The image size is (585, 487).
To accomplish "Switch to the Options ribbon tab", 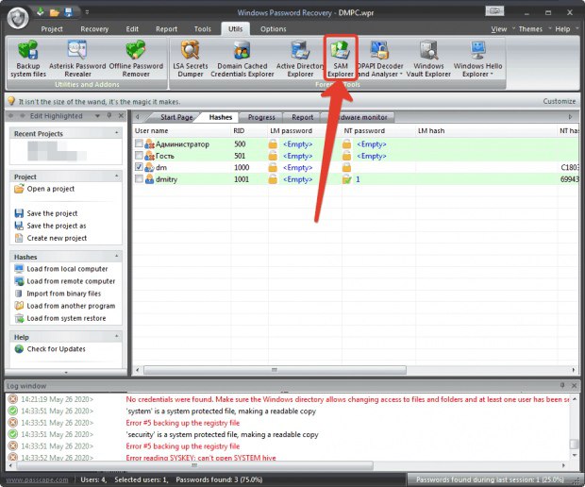I will [274, 29].
